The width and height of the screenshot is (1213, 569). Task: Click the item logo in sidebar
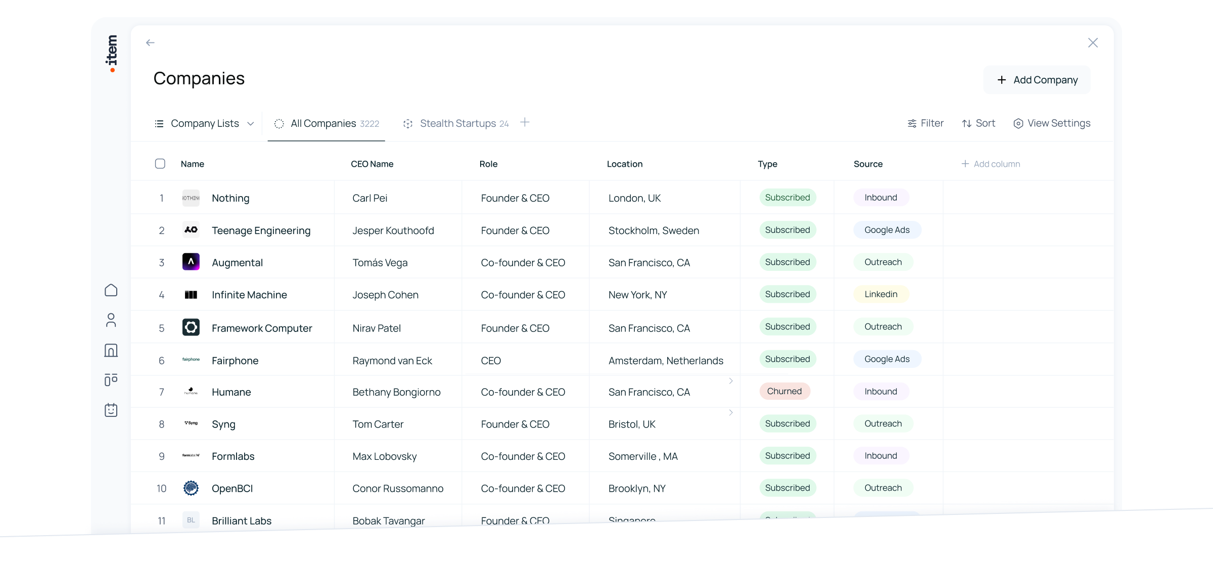pos(112,53)
